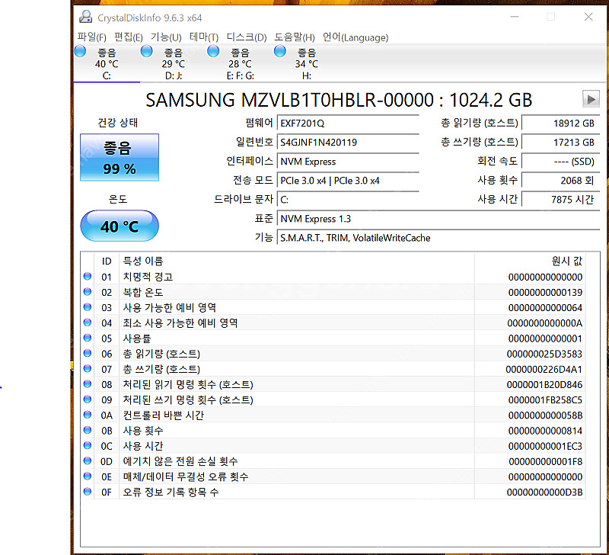Select row 0C 사용 시간 in attribute list

point(333,446)
